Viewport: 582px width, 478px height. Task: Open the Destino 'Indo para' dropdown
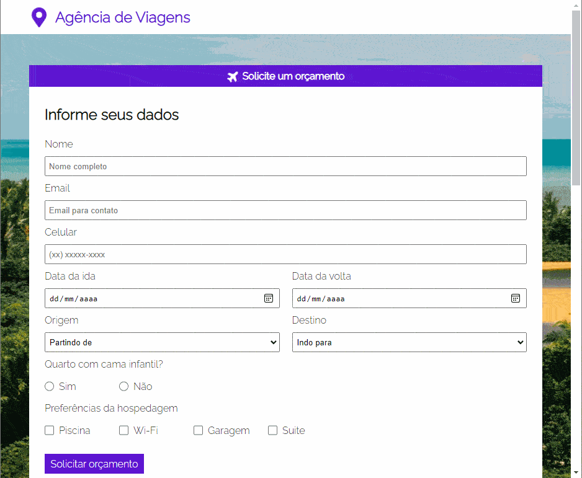pyautogui.click(x=409, y=342)
